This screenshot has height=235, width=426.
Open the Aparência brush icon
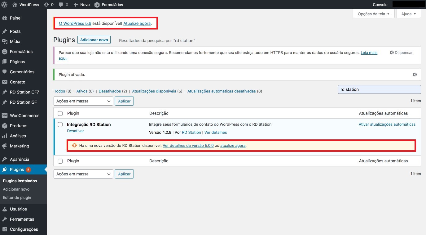pos(5,159)
